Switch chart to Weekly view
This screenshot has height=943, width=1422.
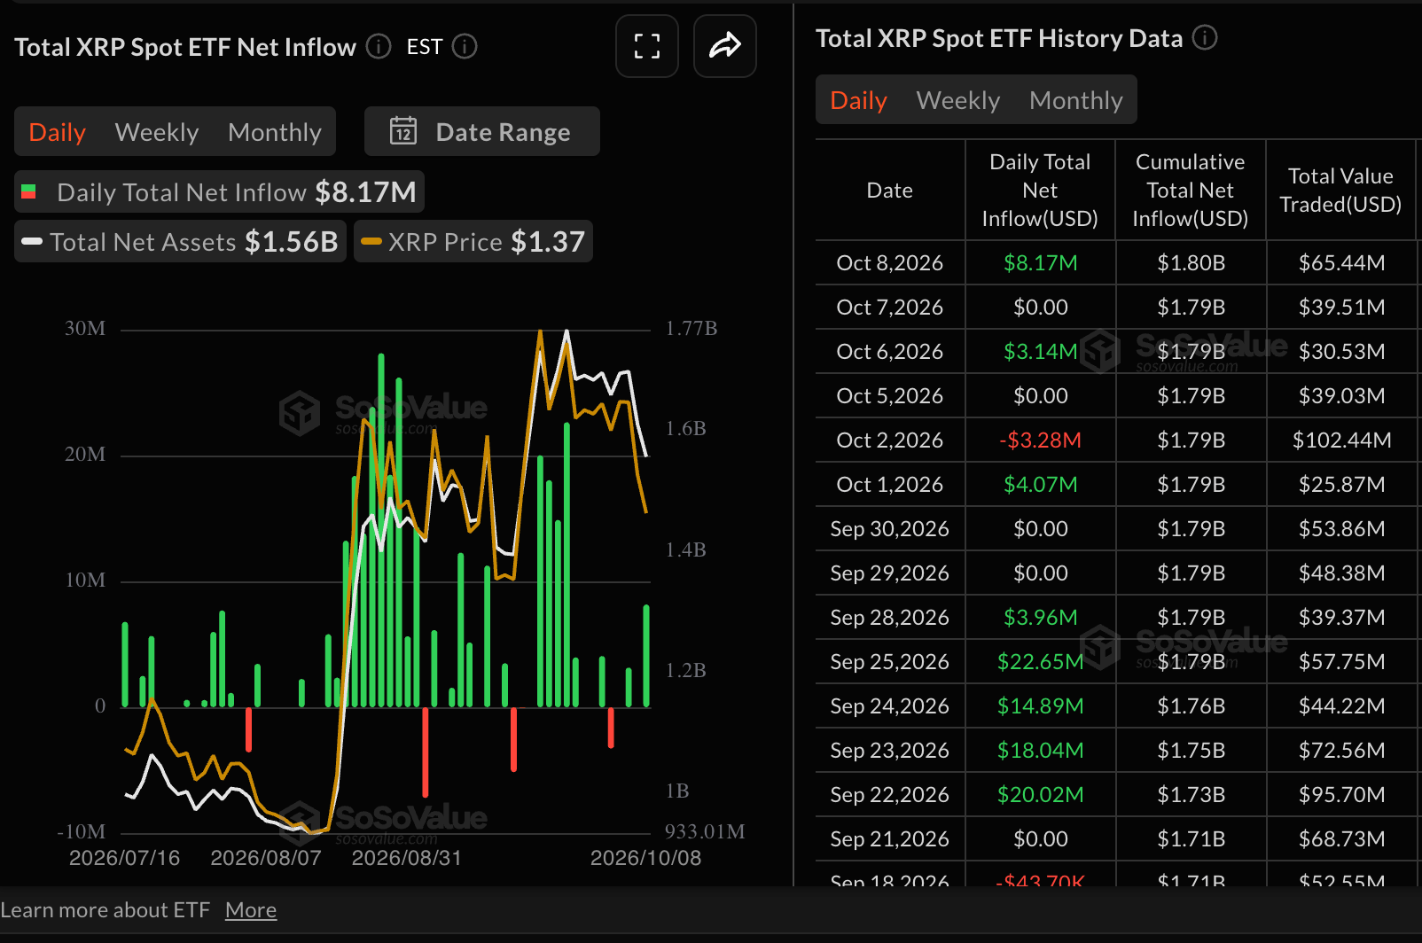point(157,132)
